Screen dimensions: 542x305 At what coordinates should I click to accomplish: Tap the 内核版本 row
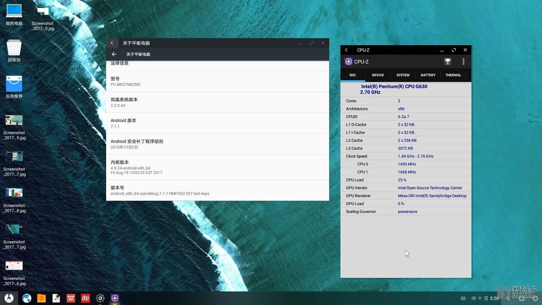point(218,167)
